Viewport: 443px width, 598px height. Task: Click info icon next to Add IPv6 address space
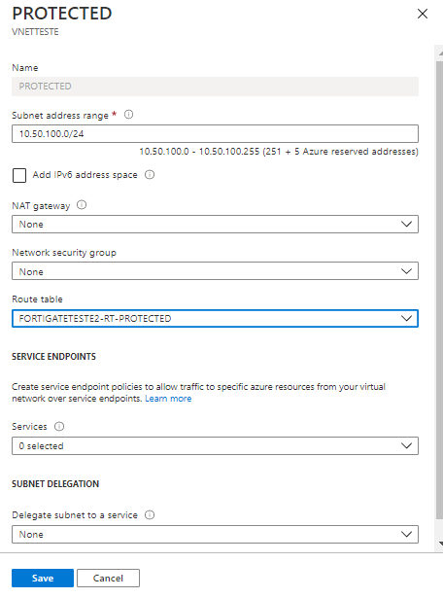150,175
